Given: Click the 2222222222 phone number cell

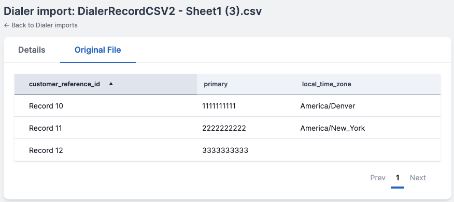Looking at the screenshot, I should coord(224,128).
